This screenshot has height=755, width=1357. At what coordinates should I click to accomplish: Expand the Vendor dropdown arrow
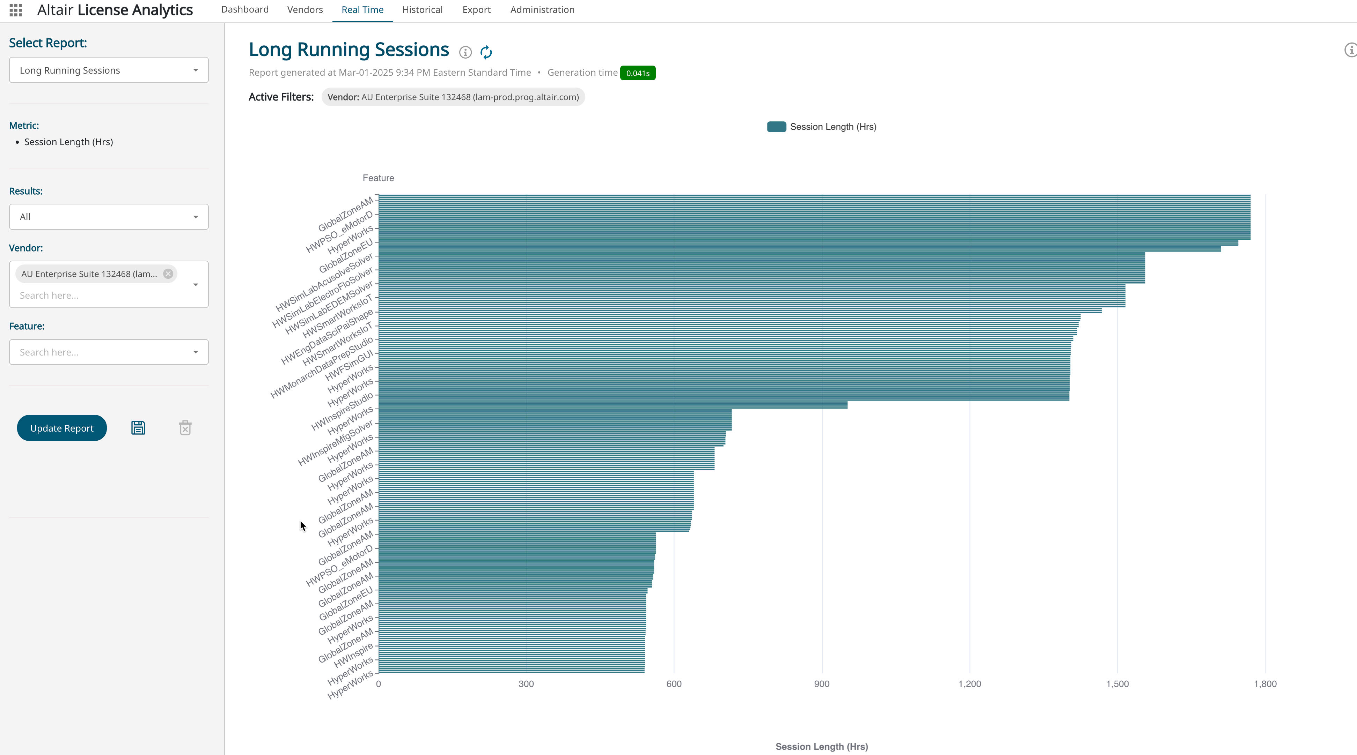click(196, 285)
